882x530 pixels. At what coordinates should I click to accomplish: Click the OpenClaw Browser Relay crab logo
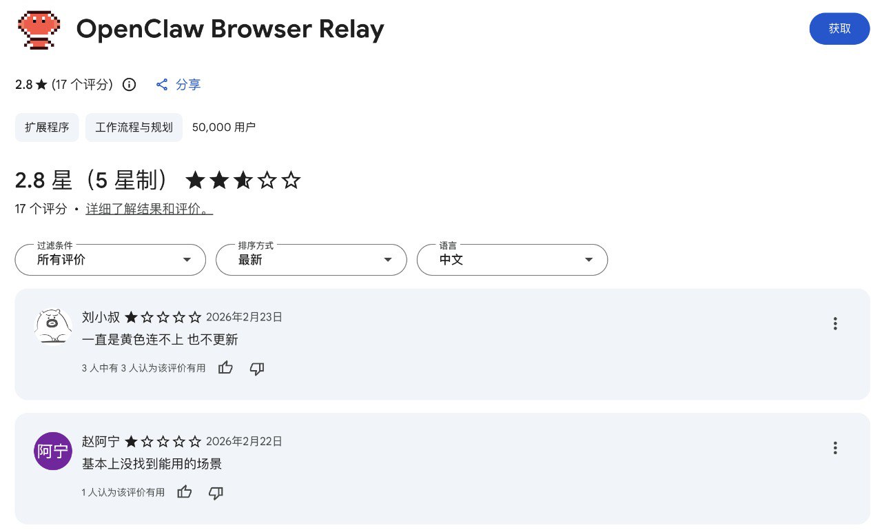(39, 30)
